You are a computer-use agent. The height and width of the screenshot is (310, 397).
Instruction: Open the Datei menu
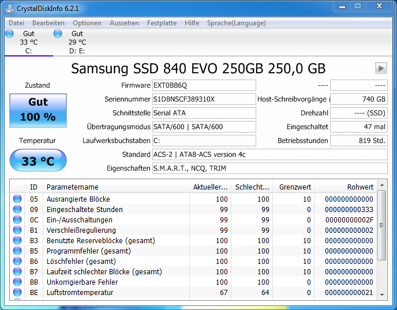coord(17,23)
